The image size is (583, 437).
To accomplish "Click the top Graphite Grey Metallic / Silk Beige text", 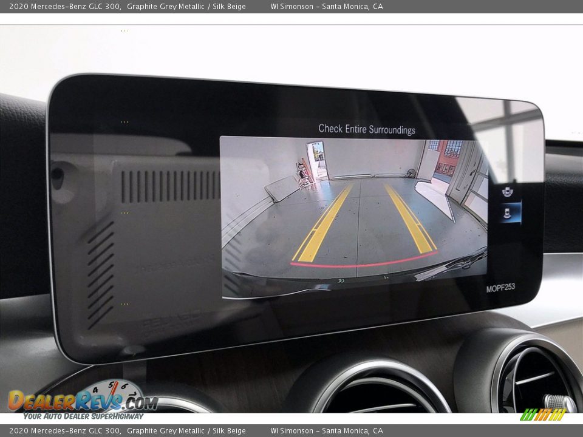I will tap(186, 7).
